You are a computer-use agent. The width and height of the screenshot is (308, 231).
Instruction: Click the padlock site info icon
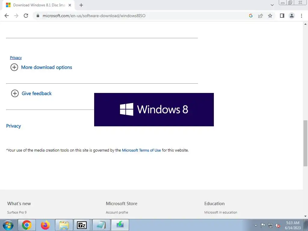coord(38,16)
